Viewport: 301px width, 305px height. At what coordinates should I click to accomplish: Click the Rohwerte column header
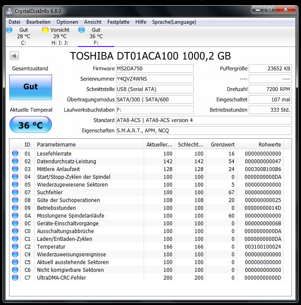(260, 144)
